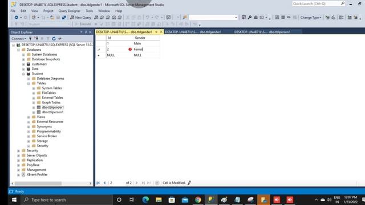The image size is (365, 205).
Task: Expand the System Databases folder
Action: 23,55
